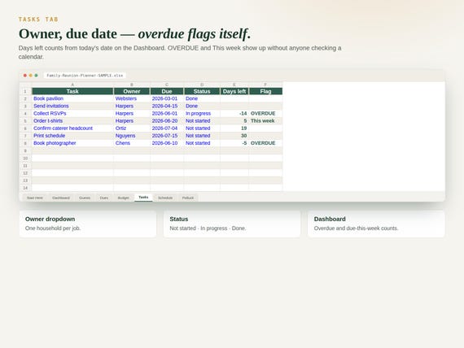Image resolution: width=464 pixels, height=348 pixels.
Task: Select the active Tasks sheet tab
Action: pyautogui.click(x=143, y=198)
